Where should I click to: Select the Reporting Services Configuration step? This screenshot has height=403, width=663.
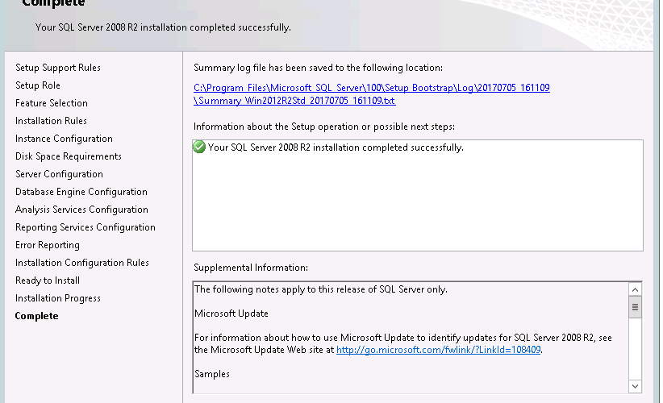tap(85, 227)
